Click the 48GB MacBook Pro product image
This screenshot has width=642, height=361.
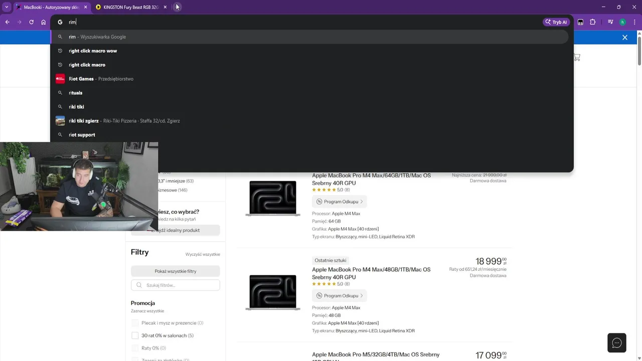point(273,292)
